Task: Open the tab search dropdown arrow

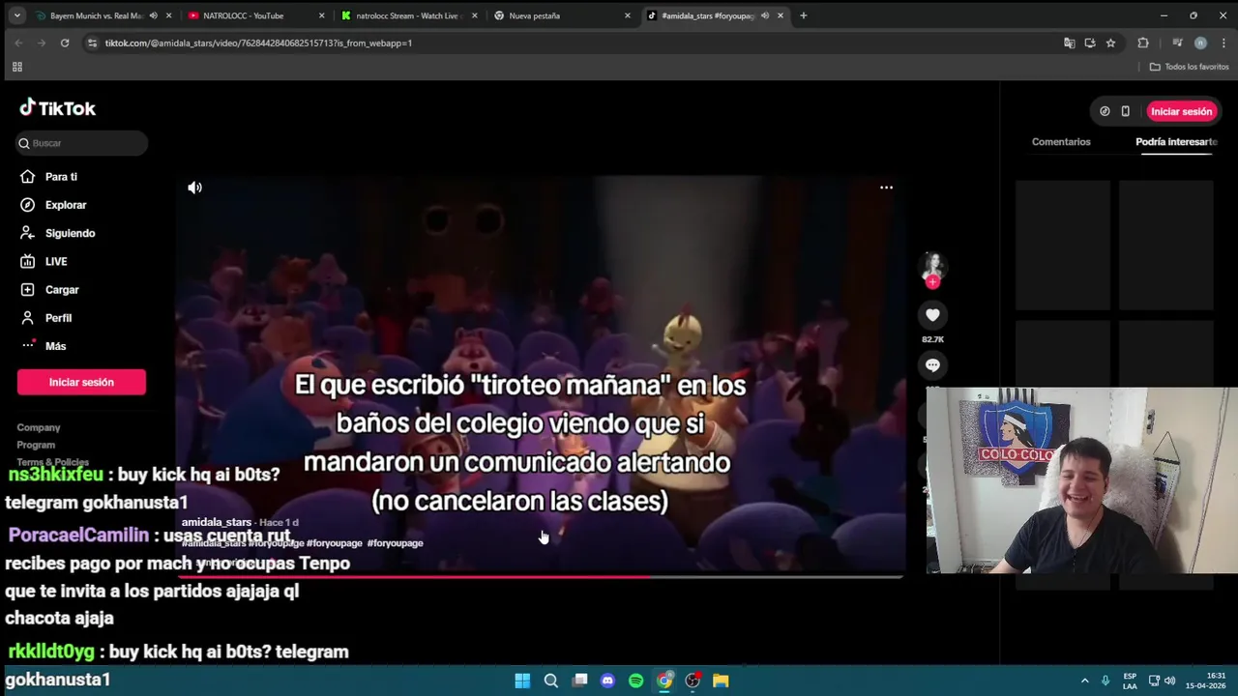Action: (16, 15)
